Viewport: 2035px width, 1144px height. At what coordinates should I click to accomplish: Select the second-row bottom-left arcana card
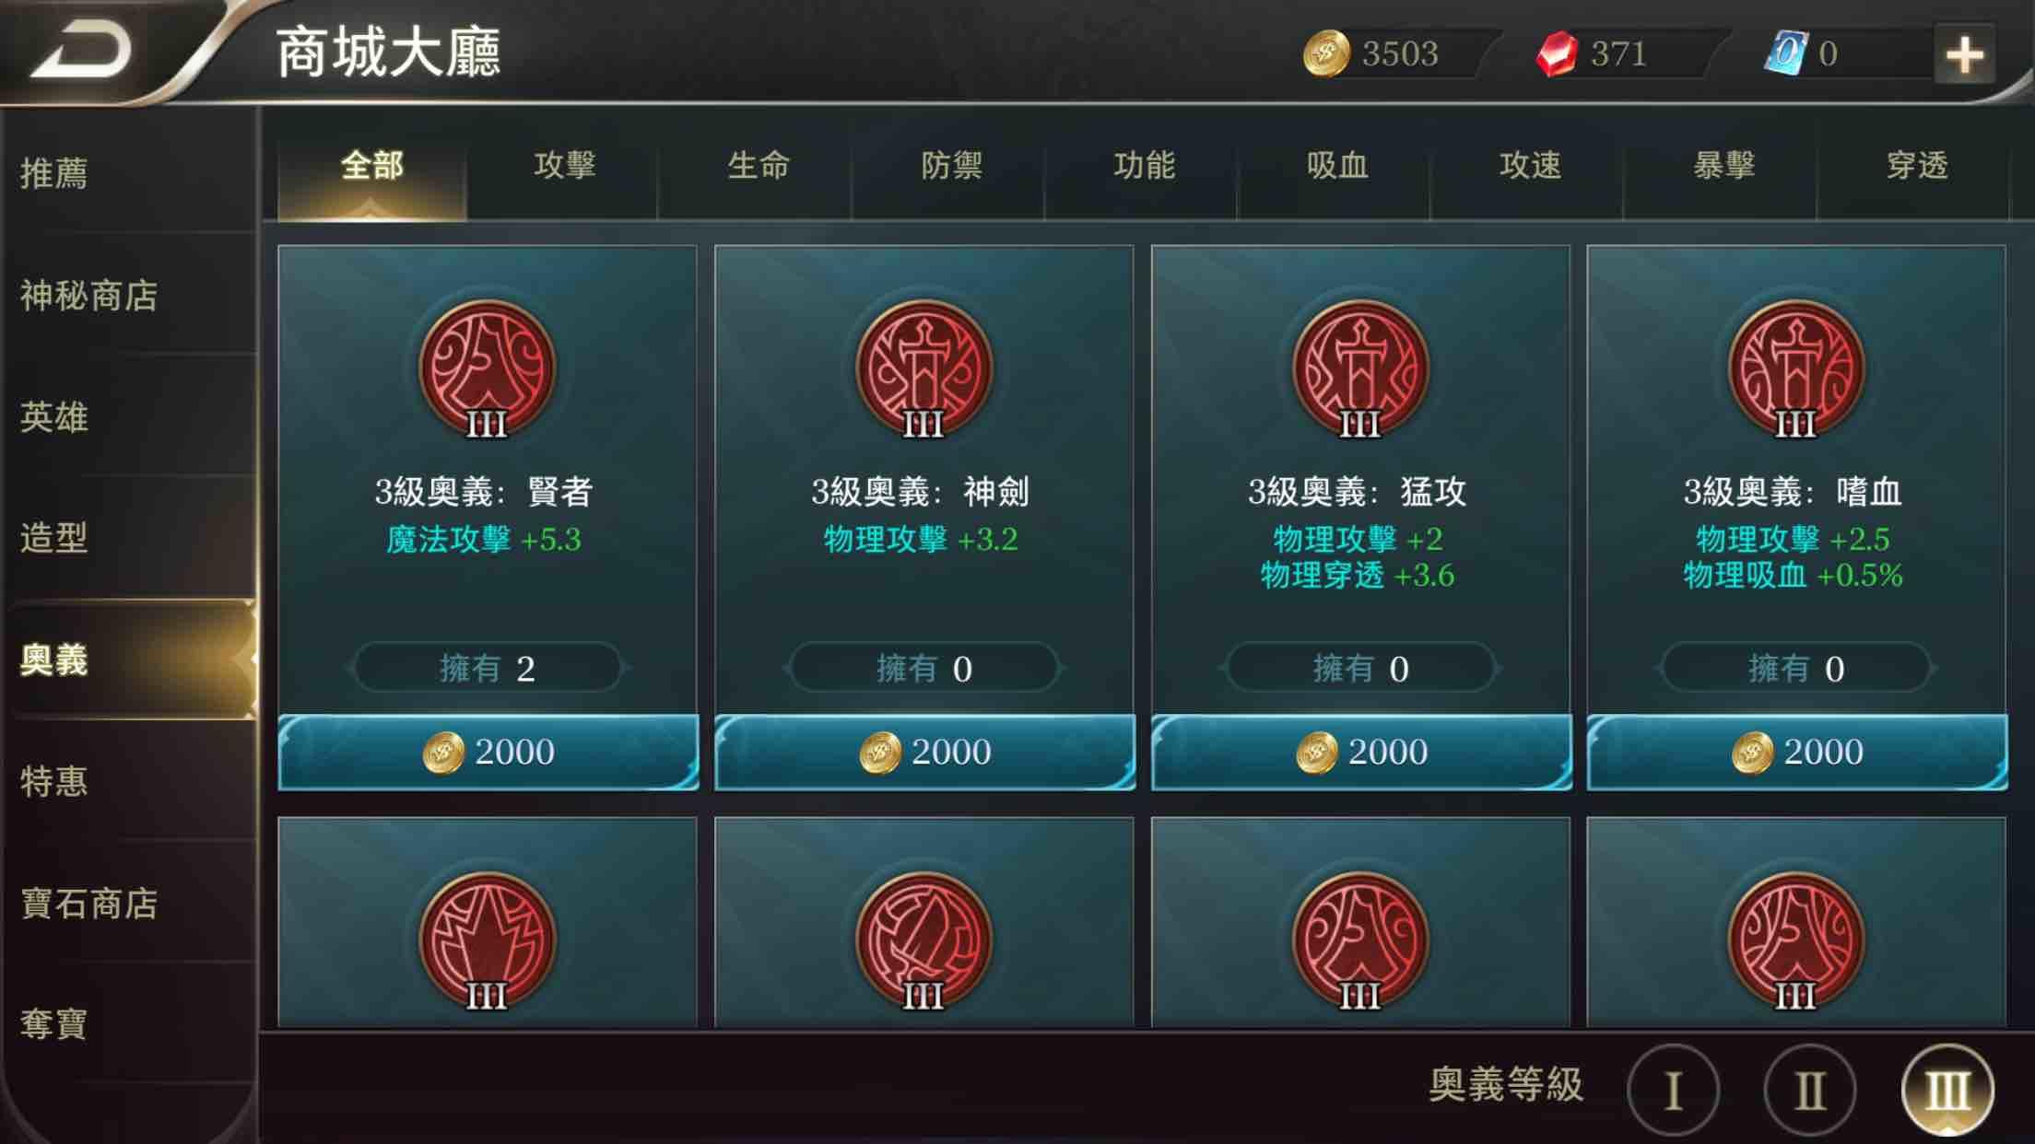coord(487,922)
